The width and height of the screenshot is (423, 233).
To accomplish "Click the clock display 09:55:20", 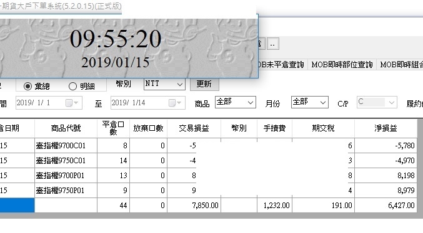I will click(116, 39).
